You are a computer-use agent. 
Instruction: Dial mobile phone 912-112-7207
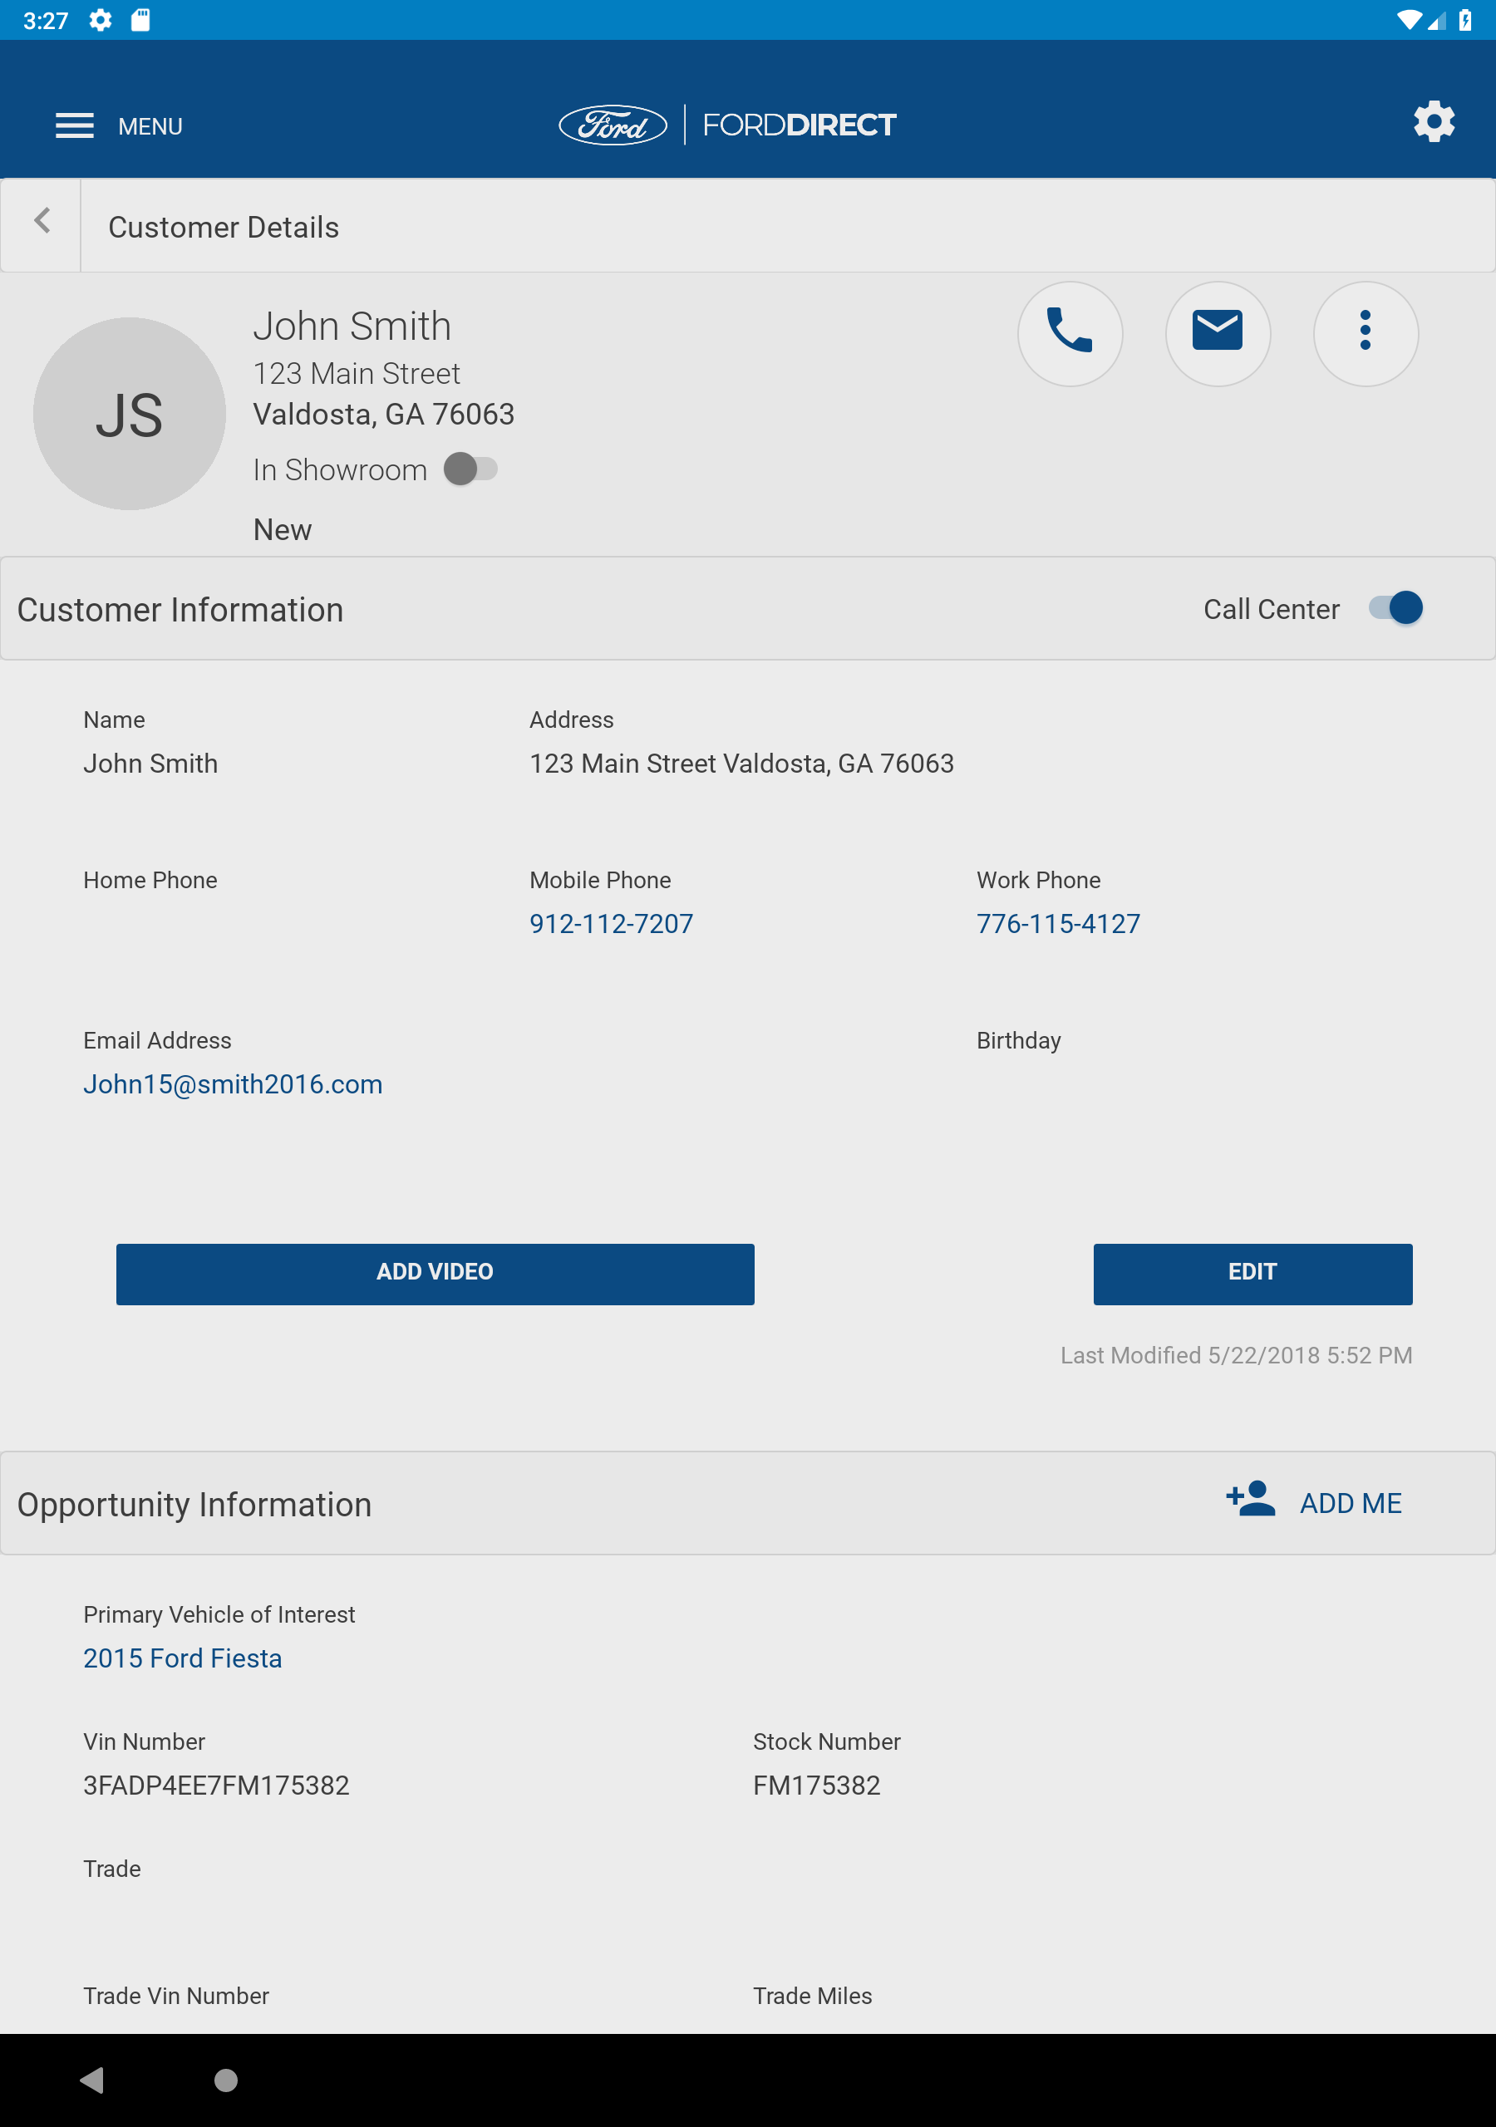[611, 924]
